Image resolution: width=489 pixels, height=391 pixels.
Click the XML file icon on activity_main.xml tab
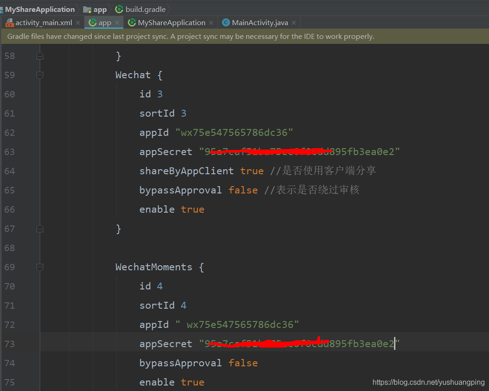pyautogui.click(x=10, y=23)
